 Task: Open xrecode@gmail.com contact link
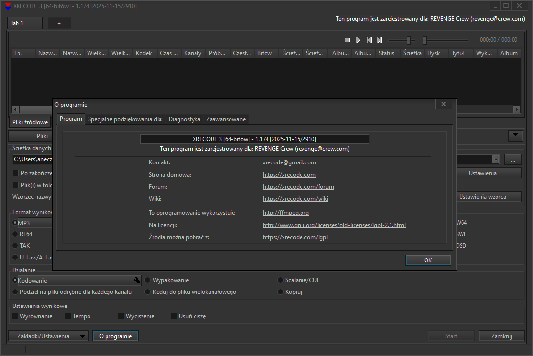[289, 162]
